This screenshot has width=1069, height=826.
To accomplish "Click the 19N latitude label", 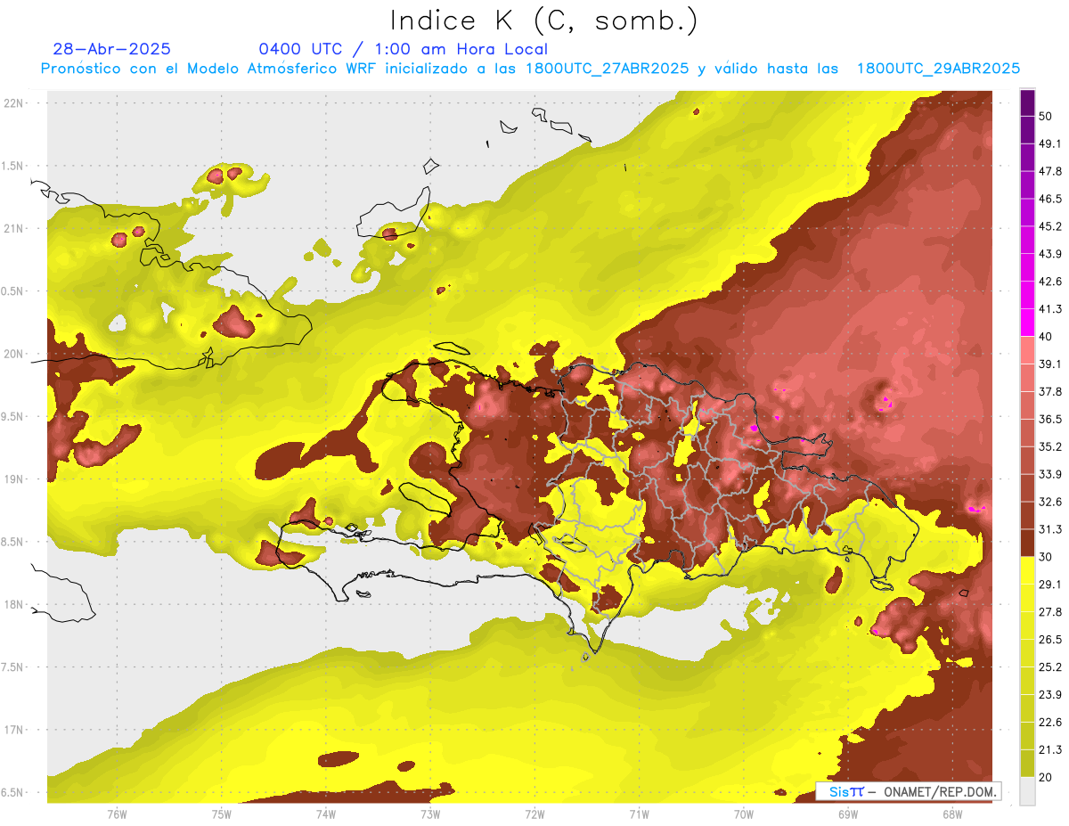I will [14, 479].
